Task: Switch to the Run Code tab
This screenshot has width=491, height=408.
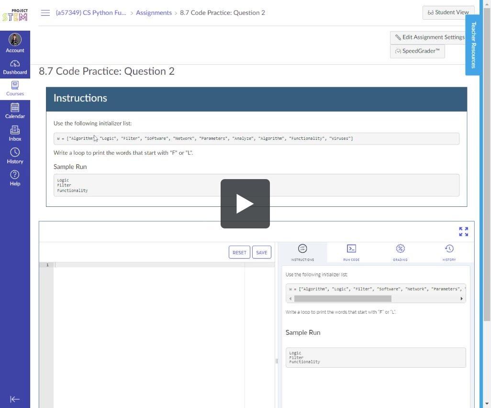Action: tap(351, 252)
